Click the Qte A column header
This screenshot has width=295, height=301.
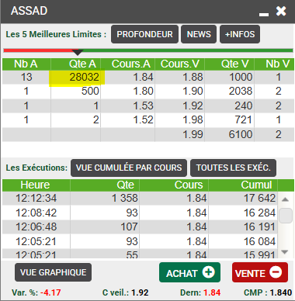point(76,64)
